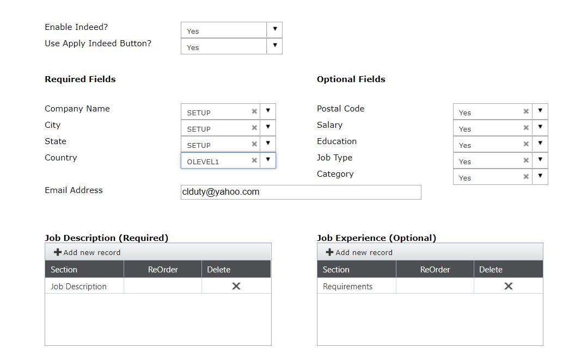Expand the Use Apply Indeed Button dropdown
563x360 pixels.
(x=274, y=46)
